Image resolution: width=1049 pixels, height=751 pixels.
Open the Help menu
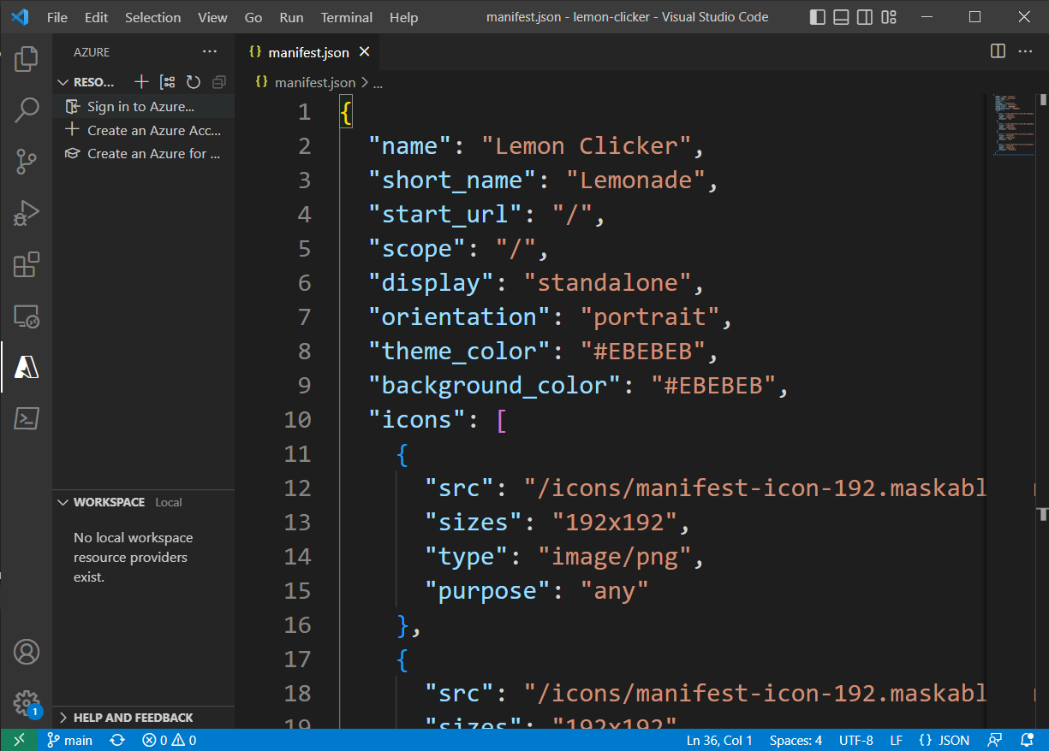click(403, 17)
